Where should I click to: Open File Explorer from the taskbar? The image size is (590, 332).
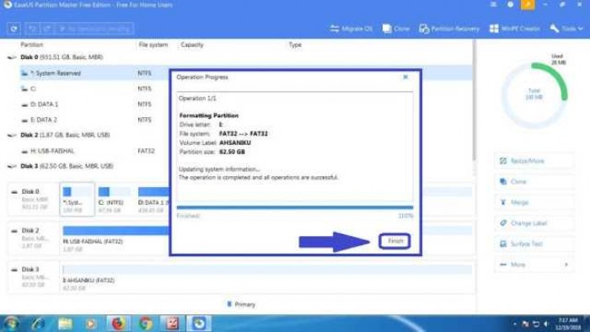pyautogui.click(x=65, y=324)
